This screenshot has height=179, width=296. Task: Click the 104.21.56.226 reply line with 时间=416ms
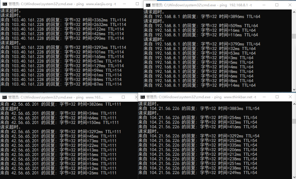pos(198,127)
